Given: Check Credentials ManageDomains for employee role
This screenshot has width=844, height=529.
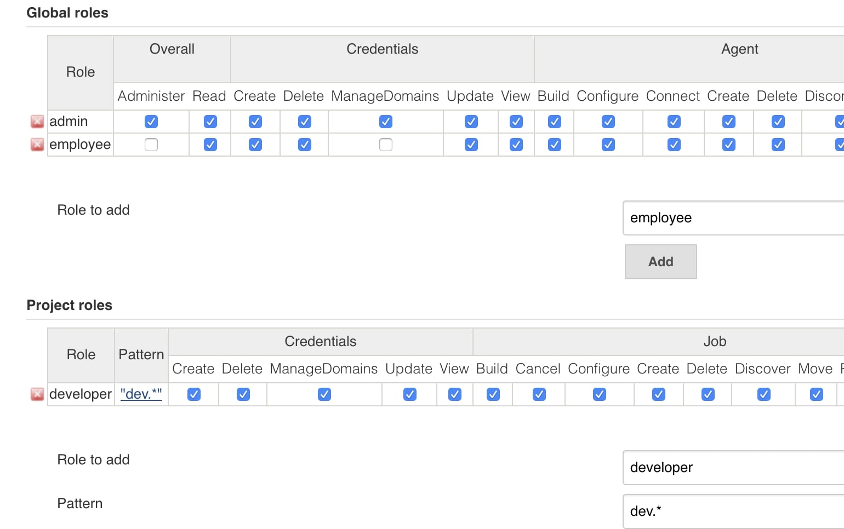Looking at the screenshot, I should (386, 145).
